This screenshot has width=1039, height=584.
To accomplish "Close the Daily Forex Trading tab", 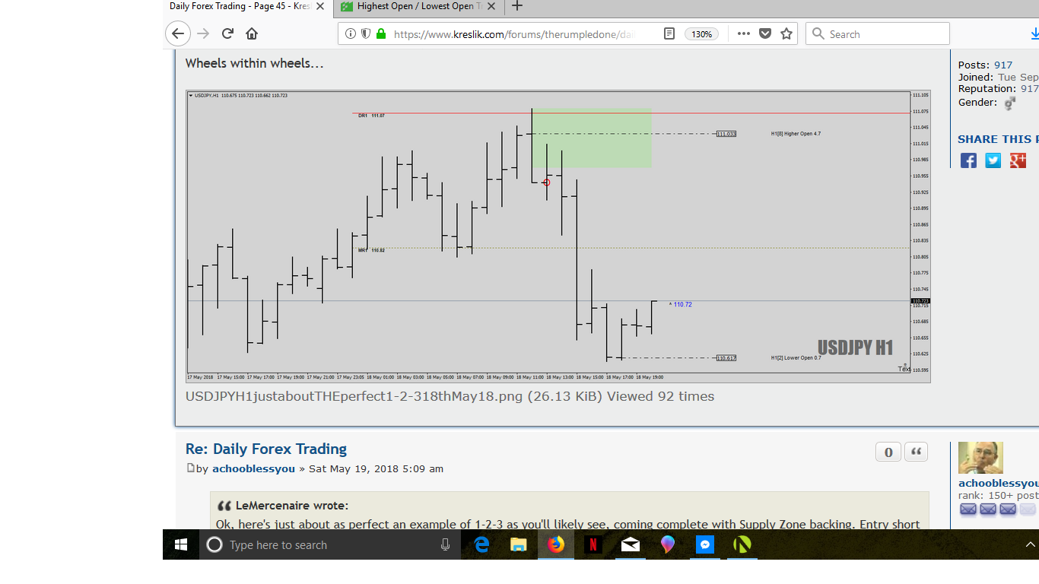I will pos(320,6).
